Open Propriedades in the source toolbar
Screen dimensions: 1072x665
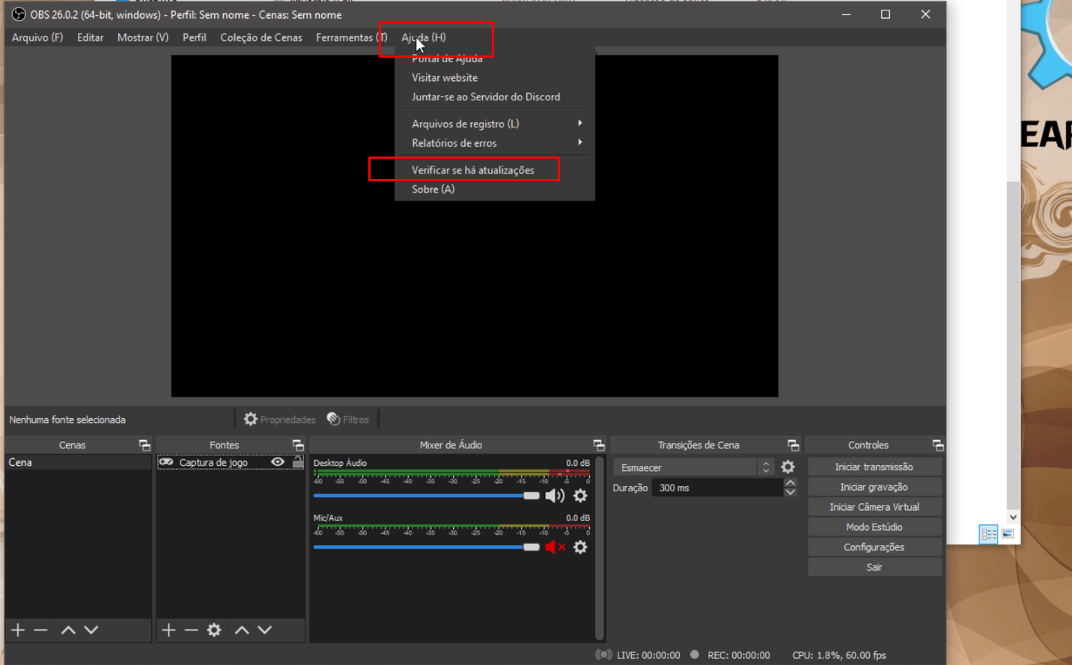pyautogui.click(x=280, y=419)
